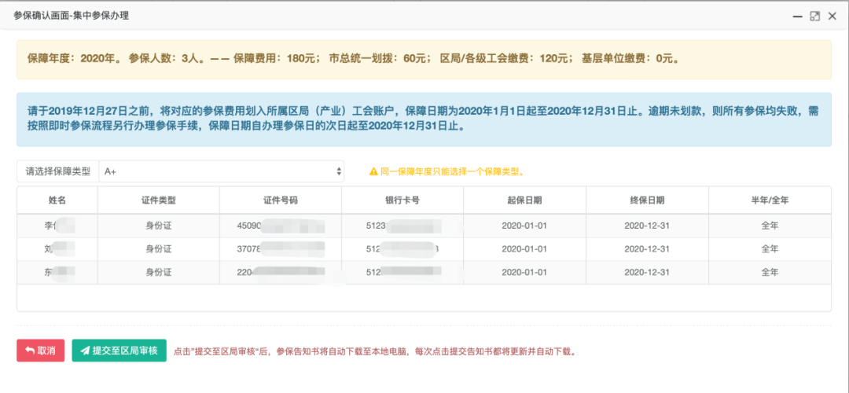Click 2020-12-31 end date in 刘 row
The image size is (849, 393).
point(647,249)
